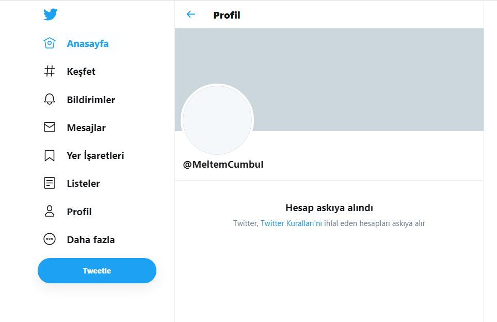Open the Keşfet menu label
497x322 pixels.
(81, 72)
